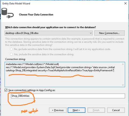The height and width of the screenshot is (116, 129).
Task: Select Yes, include sensitive data option
Action: (11, 54)
